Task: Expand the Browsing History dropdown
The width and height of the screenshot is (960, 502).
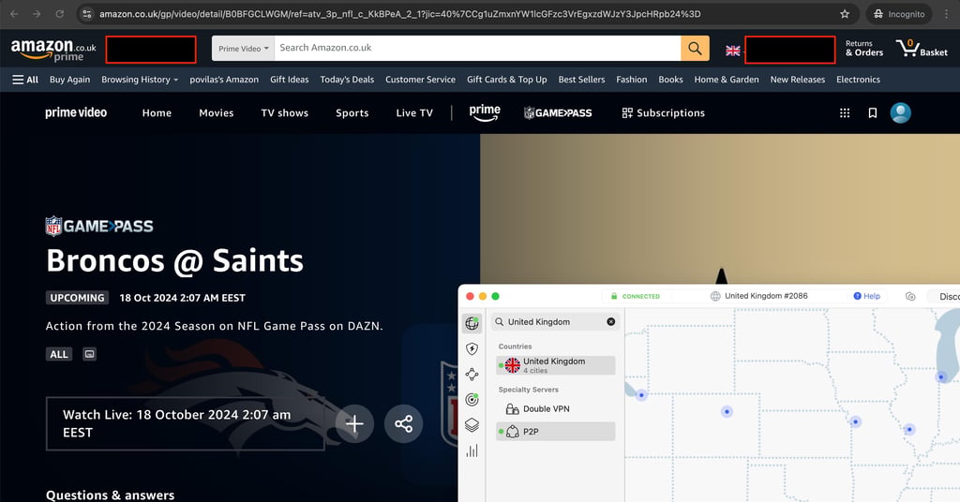Action: coord(140,80)
